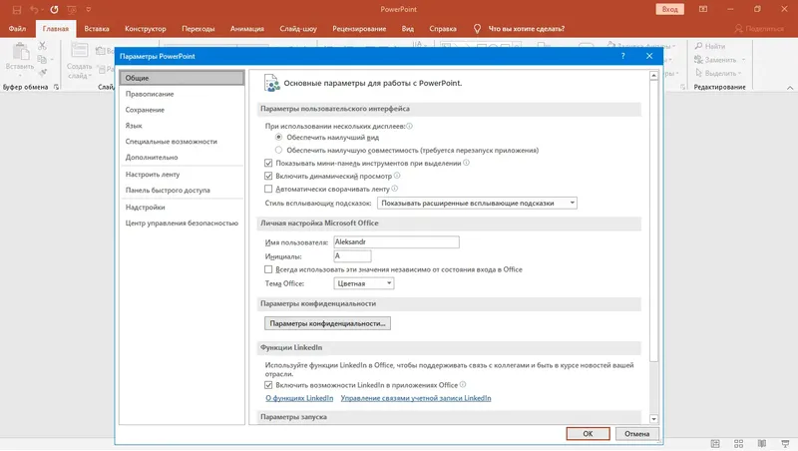Open the Office theme 'Цветная' dropdown
Image resolution: width=798 pixels, height=451 pixels.
pos(363,283)
